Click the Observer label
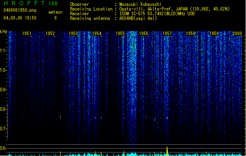 (x=79, y=4)
